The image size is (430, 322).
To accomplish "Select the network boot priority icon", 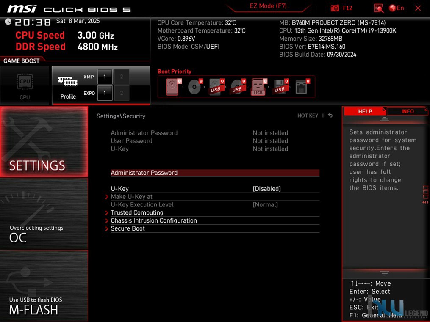I will [302, 86].
